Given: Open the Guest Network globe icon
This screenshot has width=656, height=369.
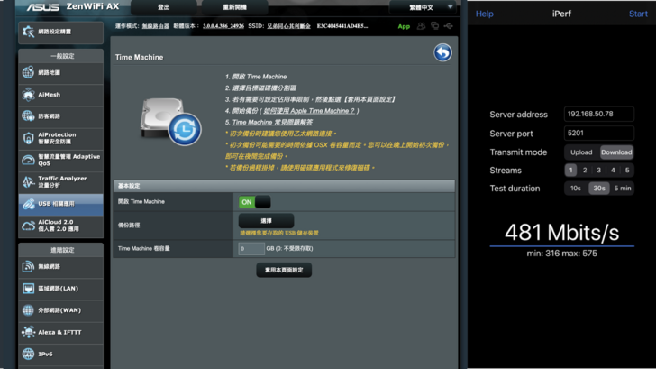Looking at the screenshot, I should (28, 116).
